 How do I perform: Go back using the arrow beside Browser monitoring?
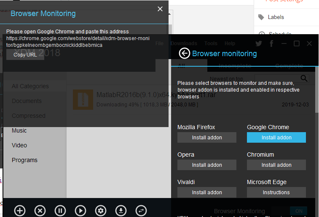pyautogui.click(x=184, y=53)
